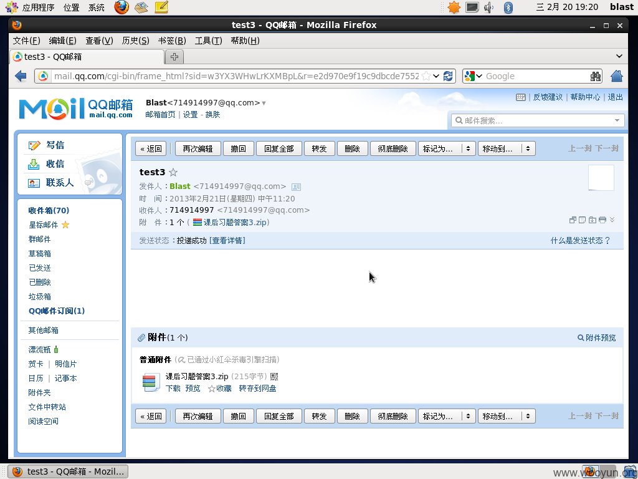Open the 漂流瓶 drift bottle link
The width and height of the screenshot is (638, 479).
click(x=39, y=350)
